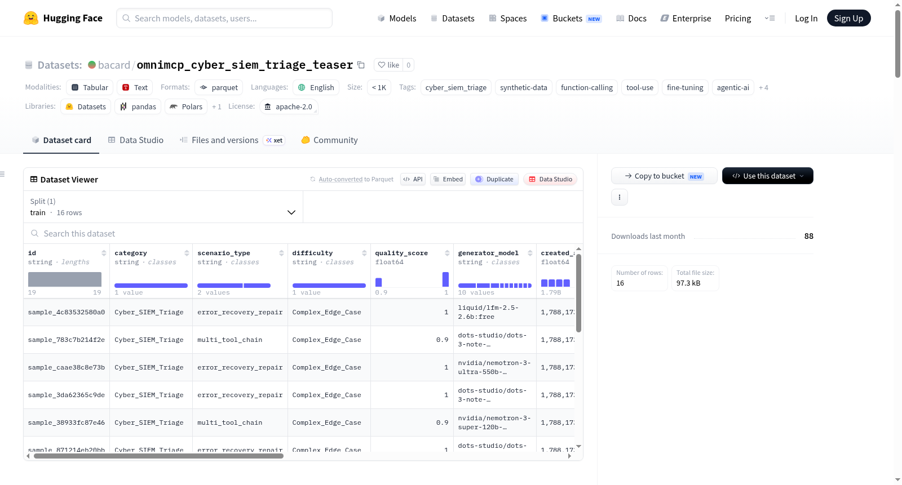Select the parquet format tag
902x485 pixels.
click(219, 87)
